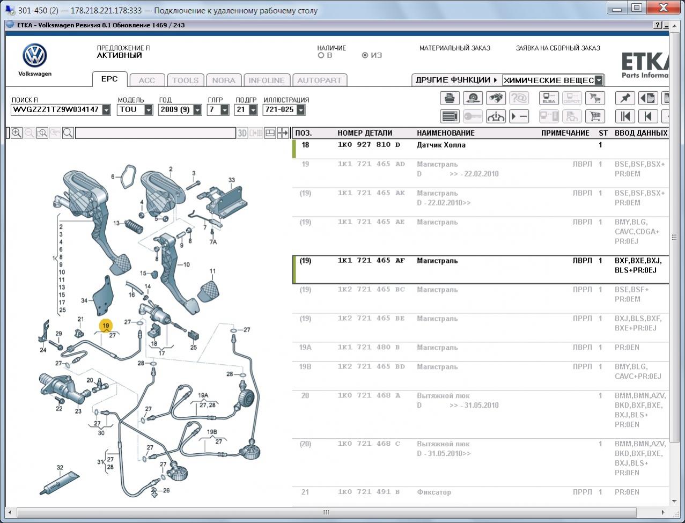This screenshot has height=523, width=685.
Task: Click ЗАЯВКА НА СБОРНЫЙ ЗАКАЗ label
Action: pyautogui.click(x=558, y=48)
